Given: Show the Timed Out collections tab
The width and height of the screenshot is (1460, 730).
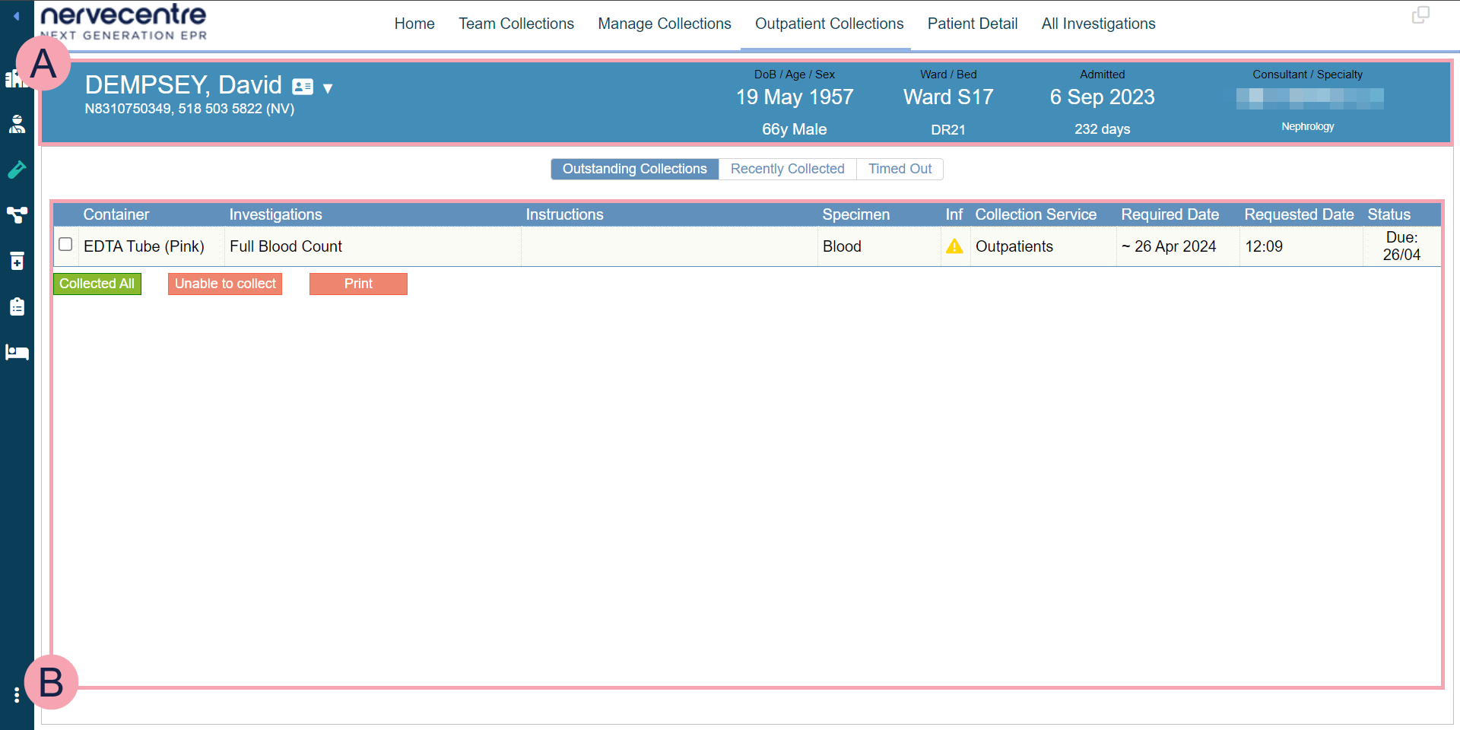Looking at the screenshot, I should pyautogui.click(x=900, y=169).
